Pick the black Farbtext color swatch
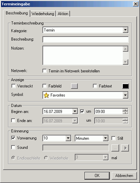The image size is (140, 183). (125, 86)
